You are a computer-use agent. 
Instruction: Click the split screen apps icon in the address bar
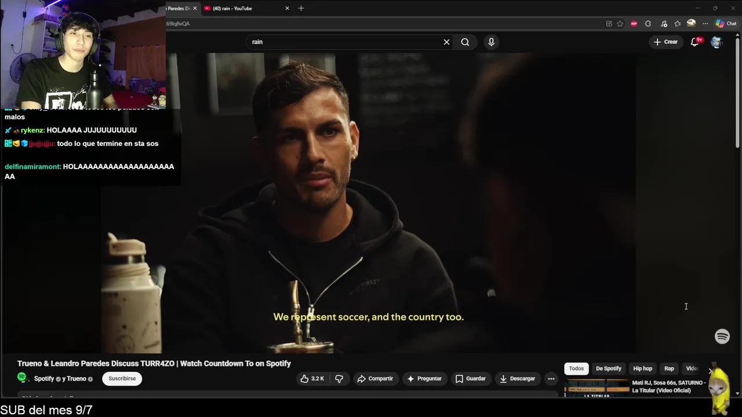pos(609,24)
